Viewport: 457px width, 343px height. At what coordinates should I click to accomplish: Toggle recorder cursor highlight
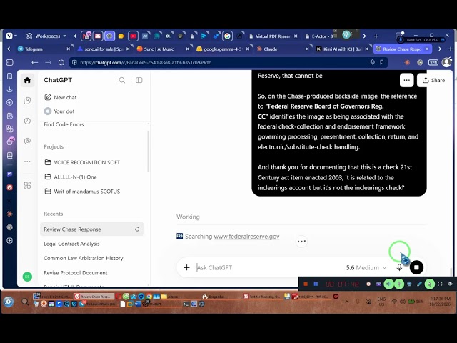coord(429,284)
